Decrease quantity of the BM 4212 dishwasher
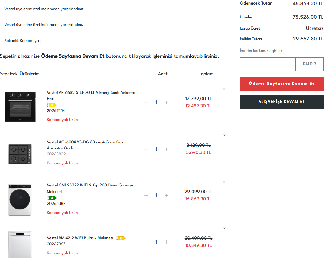 146,242
